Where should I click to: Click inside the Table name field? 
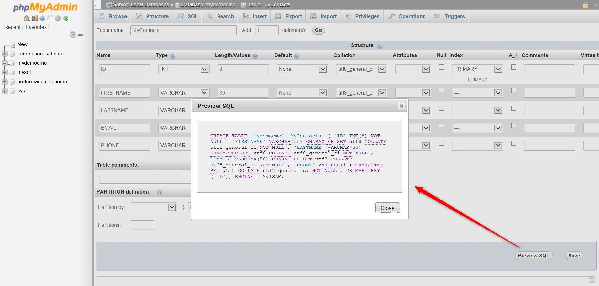click(x=183, y=30)
